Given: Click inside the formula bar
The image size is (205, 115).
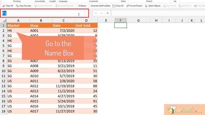Looking at the screenshot, I should coord(158,13).
